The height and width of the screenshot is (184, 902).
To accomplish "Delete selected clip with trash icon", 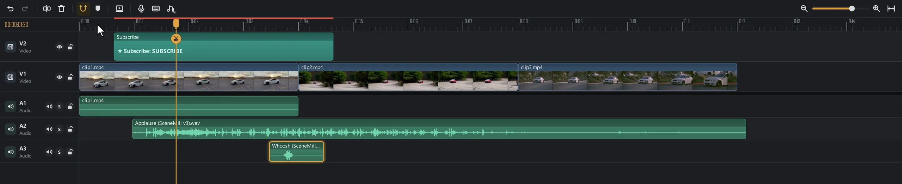I will [61, 9].
